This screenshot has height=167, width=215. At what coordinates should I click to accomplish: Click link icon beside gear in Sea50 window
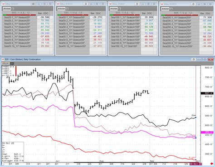point(92,4)
